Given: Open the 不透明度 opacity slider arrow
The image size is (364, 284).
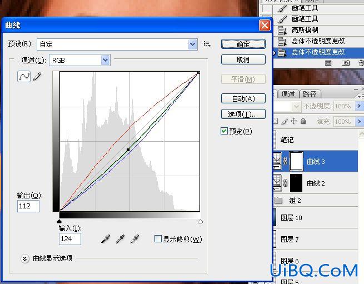Looking at the screenshot, I should [x=359, y=106].
